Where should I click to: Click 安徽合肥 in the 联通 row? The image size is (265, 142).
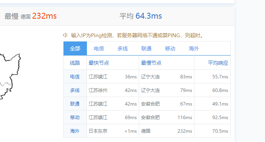point(150,104)
